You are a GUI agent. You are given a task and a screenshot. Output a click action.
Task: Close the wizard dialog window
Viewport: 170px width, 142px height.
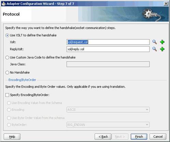pos(166,4)
